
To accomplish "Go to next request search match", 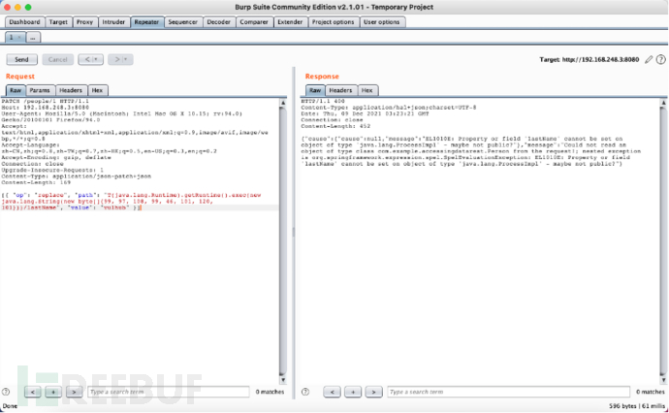I will 74,392.
